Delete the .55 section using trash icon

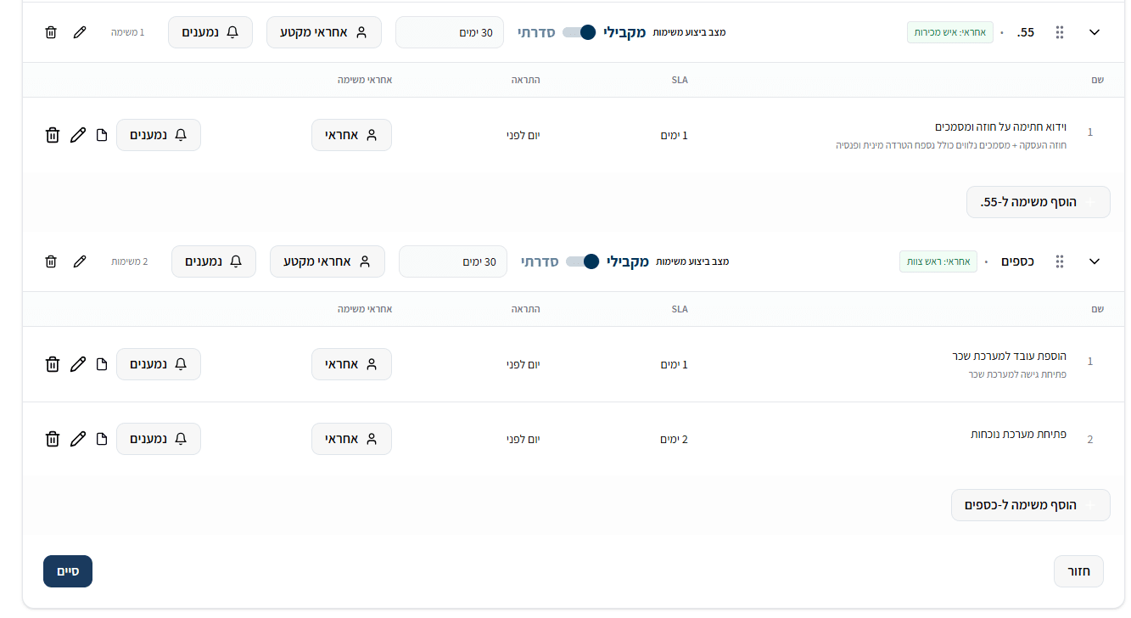tap(51, 32)
